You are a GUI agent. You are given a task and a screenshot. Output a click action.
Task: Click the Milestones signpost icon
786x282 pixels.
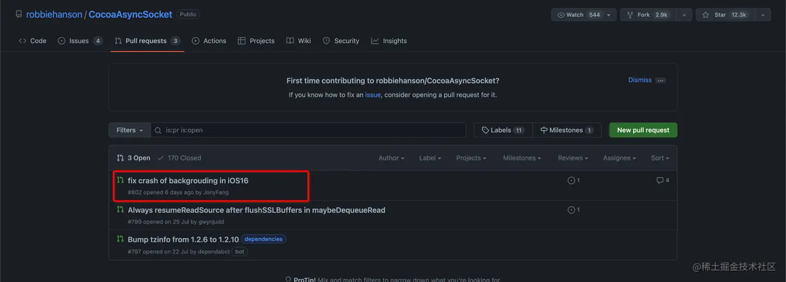click(x=544, y=130)
